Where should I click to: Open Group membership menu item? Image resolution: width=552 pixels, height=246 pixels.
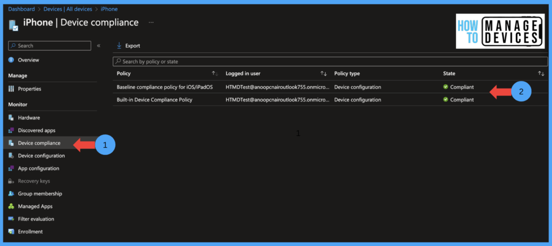click(40, 194)
